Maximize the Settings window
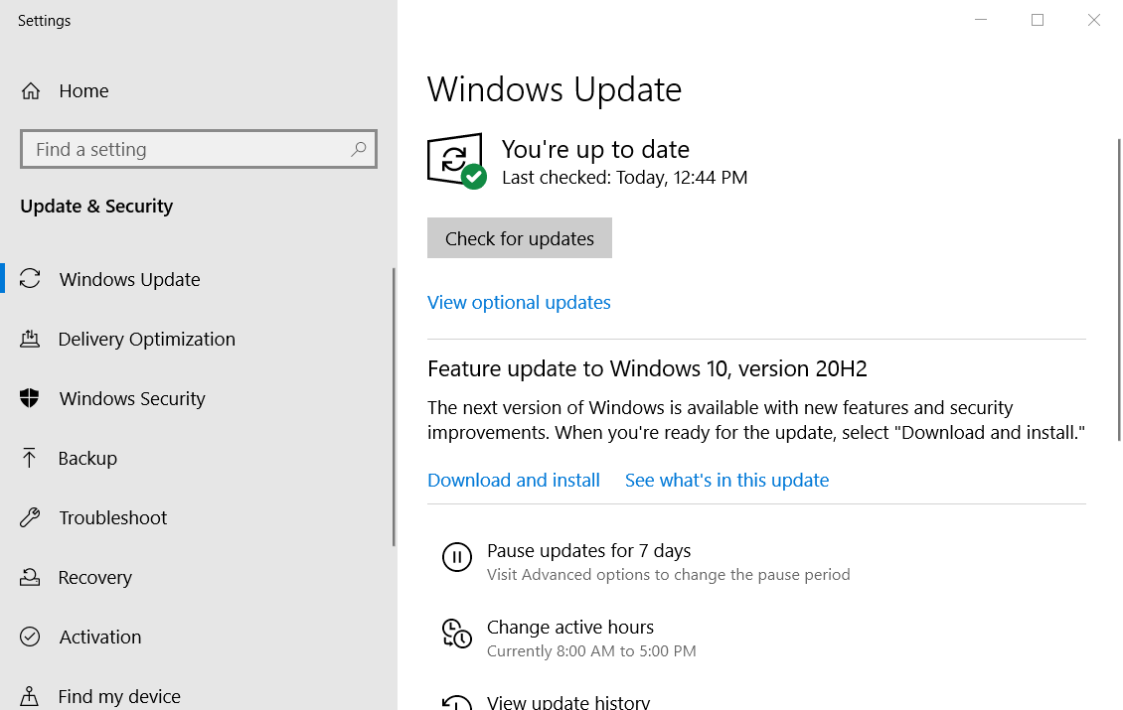Screen dimensions: 1123x710 coord(1038,20)
